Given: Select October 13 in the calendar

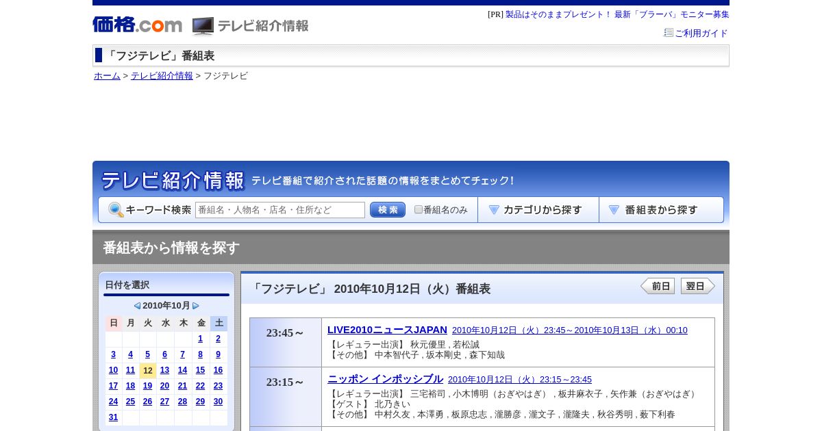Looking at the screenshot, I should pos(165,370).
